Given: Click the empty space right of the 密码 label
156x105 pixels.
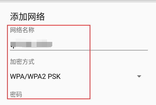Looking at the screenshot, I should (85, 94).
